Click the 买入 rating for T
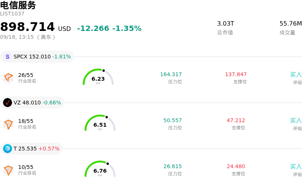Screen dimensions: 302x184 296,167
